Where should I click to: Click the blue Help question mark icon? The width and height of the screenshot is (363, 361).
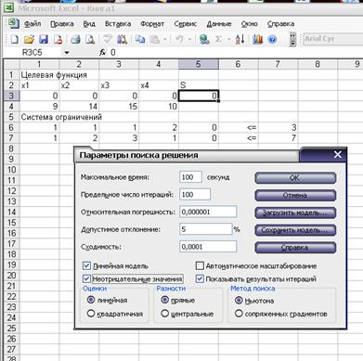272,39
